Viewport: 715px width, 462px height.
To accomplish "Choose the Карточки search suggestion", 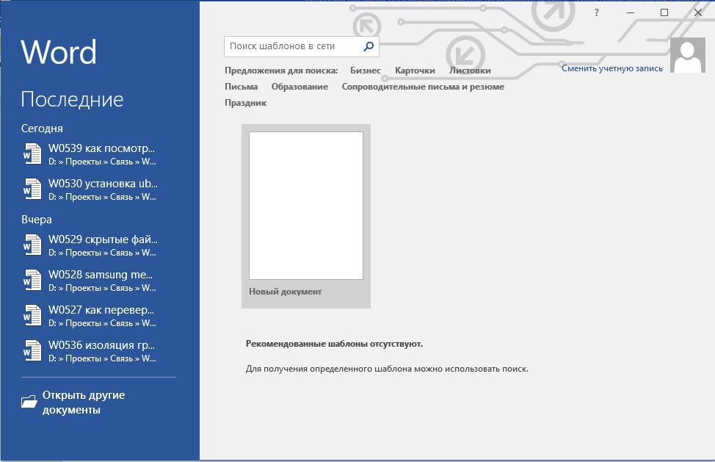I will tap(415, 71).
